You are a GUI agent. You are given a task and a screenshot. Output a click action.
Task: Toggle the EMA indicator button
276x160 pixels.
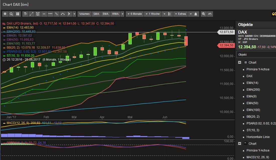[x=105, y=14]
